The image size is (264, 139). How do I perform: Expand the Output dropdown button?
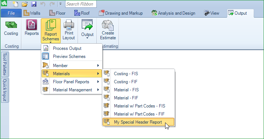point(87,29)
